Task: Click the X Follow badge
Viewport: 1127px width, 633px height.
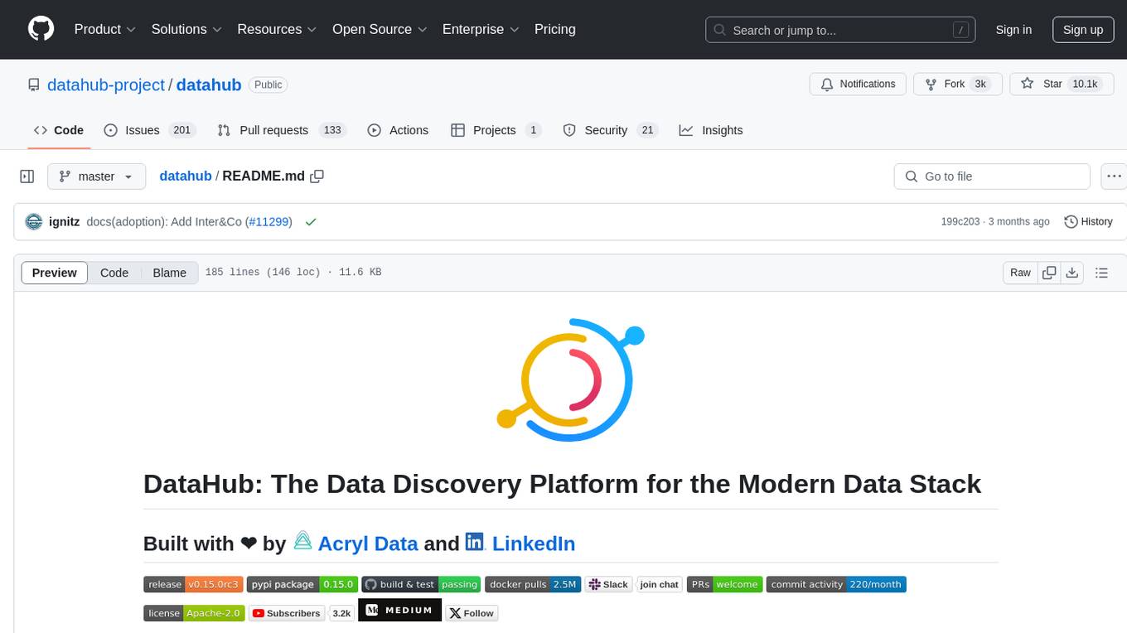Action: click(472, 613)
